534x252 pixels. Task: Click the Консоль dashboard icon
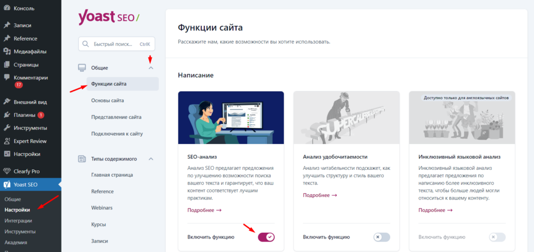tap(7, 8)
